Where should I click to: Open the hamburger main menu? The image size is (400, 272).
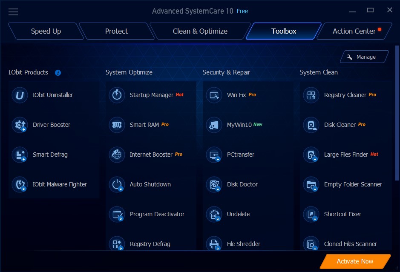pyautogui.click(x=13, y=11)
